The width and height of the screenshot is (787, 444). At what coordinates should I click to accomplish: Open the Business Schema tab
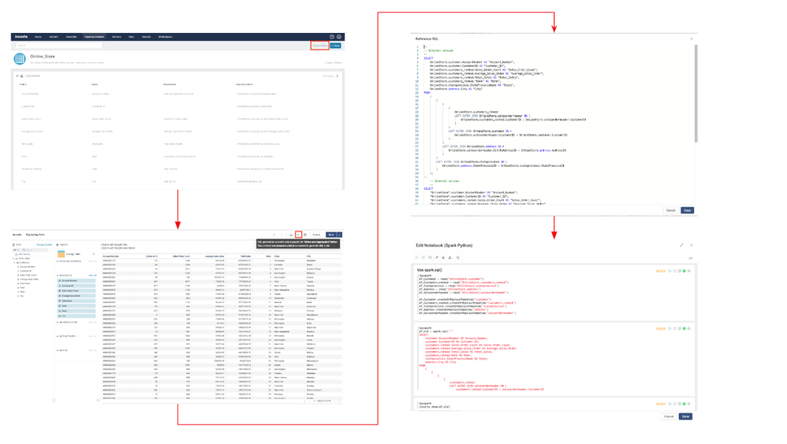click(94, 37)
